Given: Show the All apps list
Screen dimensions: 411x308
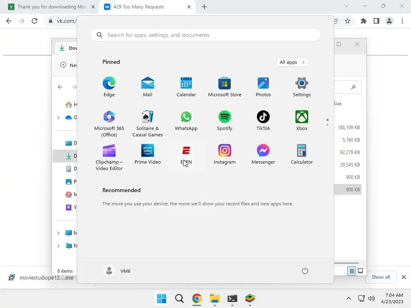Looking at the screenshot, I should (292, 62).
